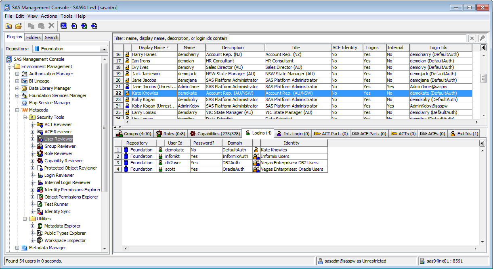This screenshot has width=493, height=269.
Task: Open the Roles (0:8) tab
Action: (x=170, y=133)
